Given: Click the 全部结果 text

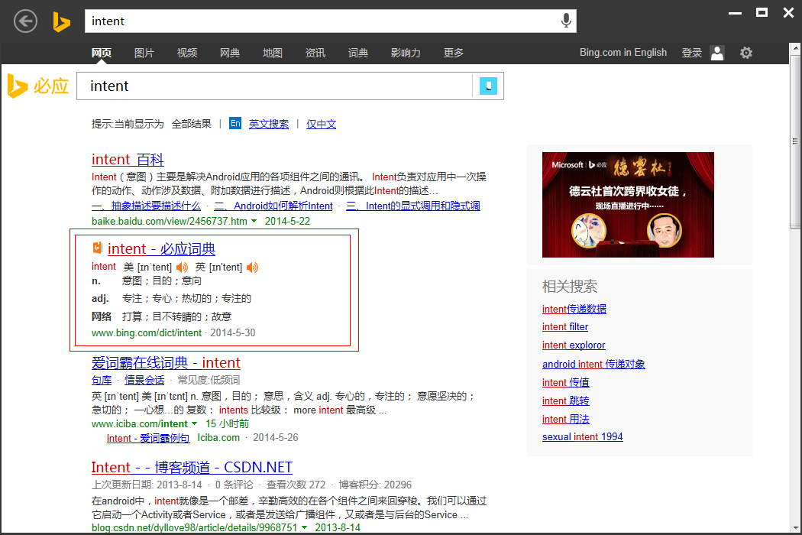Looking at the screenshot, I should point(191,124).
